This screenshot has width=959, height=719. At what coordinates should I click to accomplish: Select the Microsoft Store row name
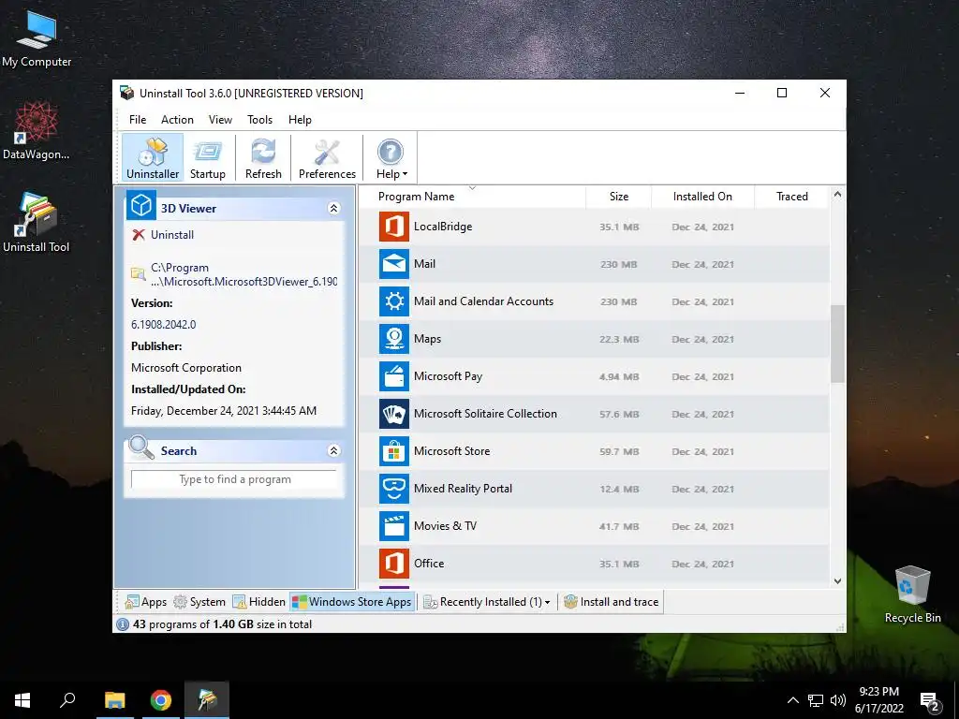click(452, 451)
